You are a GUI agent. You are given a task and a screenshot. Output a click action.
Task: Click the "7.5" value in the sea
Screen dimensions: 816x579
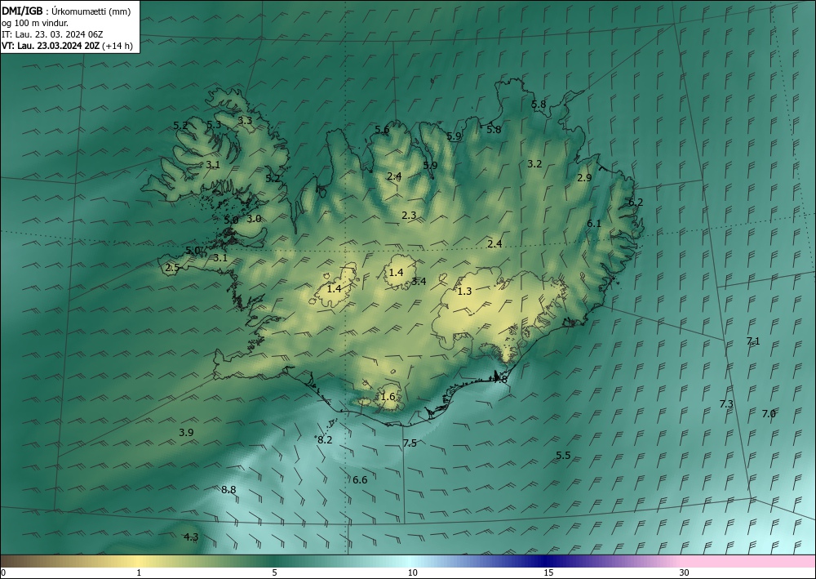(410, 443)
